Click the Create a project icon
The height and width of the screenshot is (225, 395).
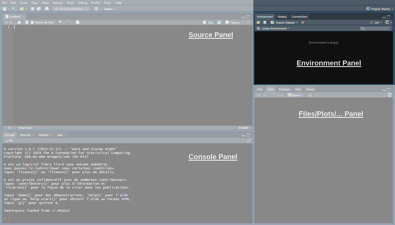pyautogui.click(x=14, y=9)
